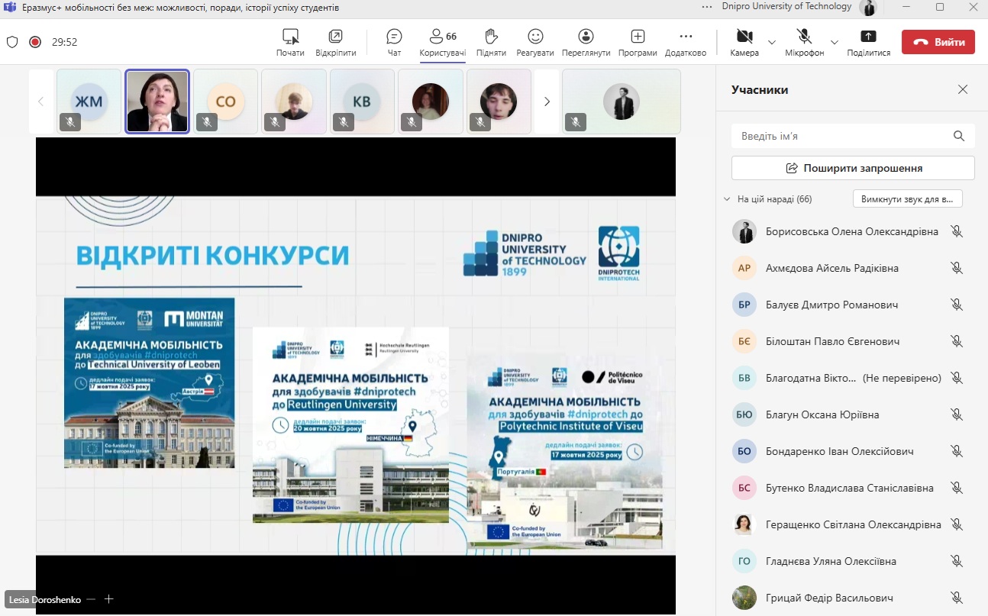
Task: Click the Вийти leave button
Action: (938, 42)
